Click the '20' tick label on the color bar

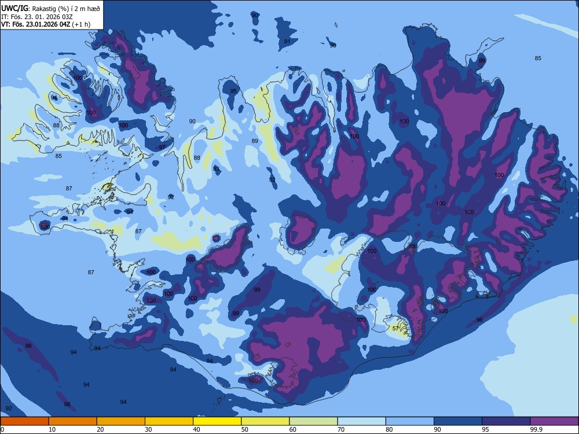click(x=100, y=429)
